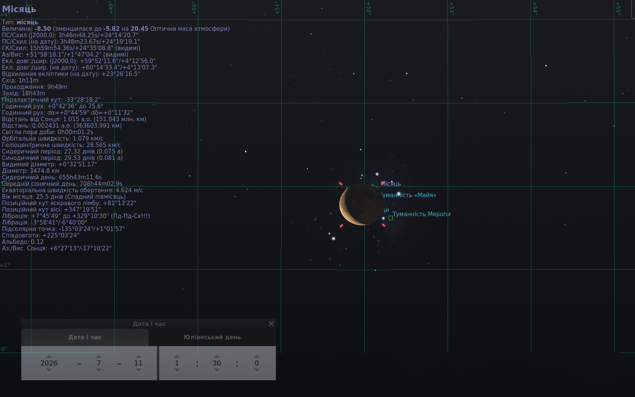The image size is (635, 397).
Task: Decrement the month value 7
Action: click(98, 370)
